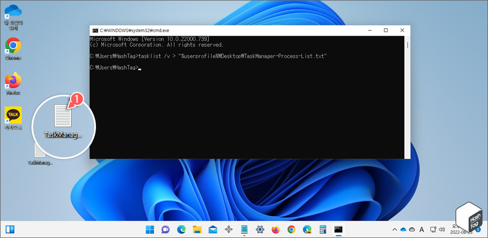488x238 pixels.
Task: Click the cmd window vertical scrollbar thumb
Action: pyautogui.click(x=407, y=45)
